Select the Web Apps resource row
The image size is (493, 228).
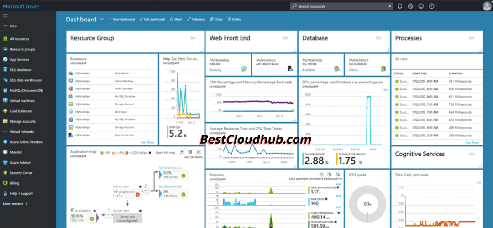[113, 112]
